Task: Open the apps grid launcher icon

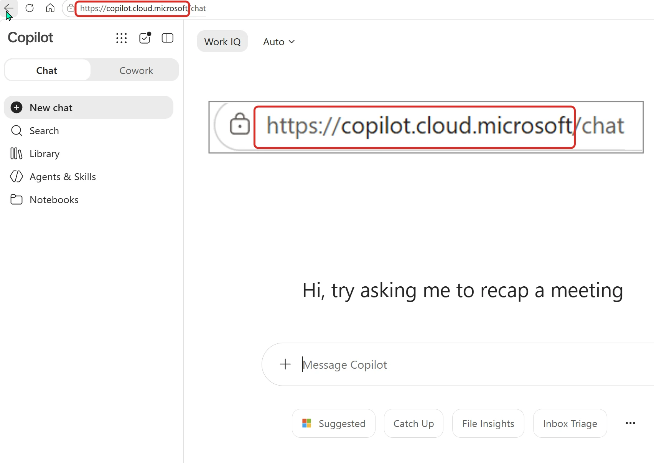Action: coord(122,38)
